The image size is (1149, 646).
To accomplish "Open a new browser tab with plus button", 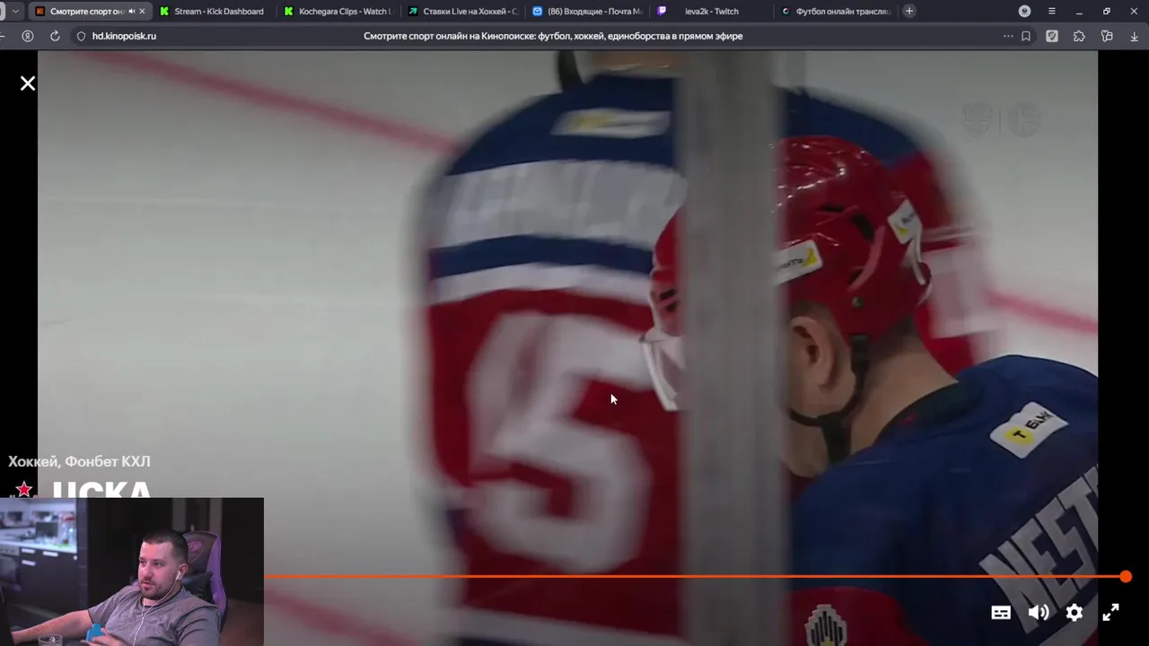I will click(909, 12).
